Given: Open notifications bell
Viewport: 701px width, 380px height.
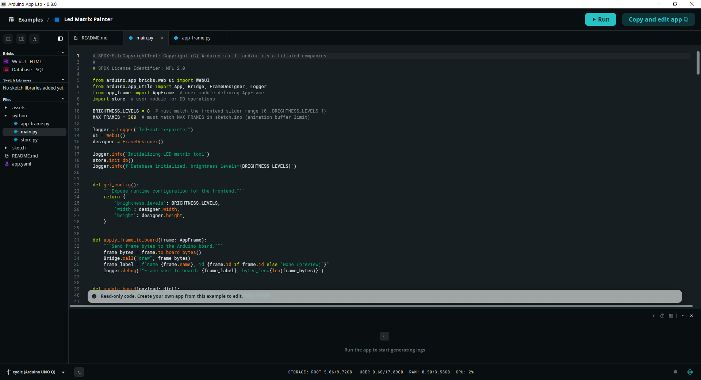Looking at the screenshot, I should pos(675,372).
